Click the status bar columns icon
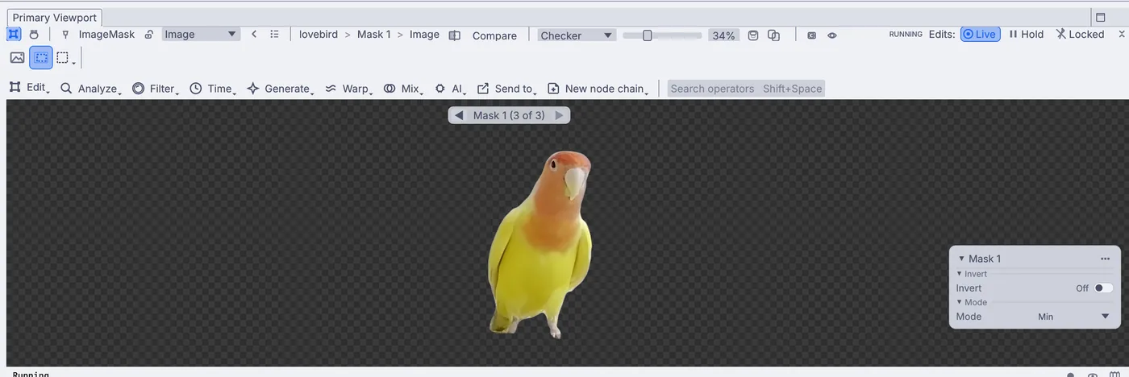This screenshot has height=377, width=1129. pyautogui.click(x=1115, y=375)
